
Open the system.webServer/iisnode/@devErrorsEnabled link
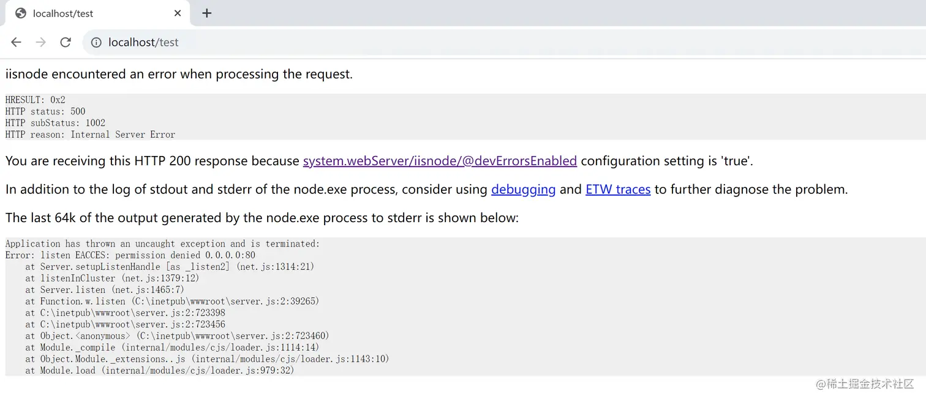pos(440,161)
